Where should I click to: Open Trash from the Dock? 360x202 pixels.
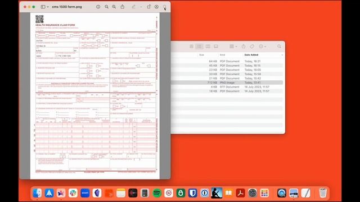(323, 193)
